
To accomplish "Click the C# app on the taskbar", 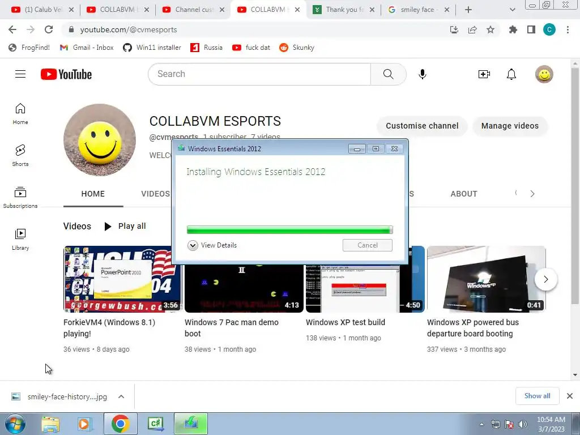I will (155, 424).
